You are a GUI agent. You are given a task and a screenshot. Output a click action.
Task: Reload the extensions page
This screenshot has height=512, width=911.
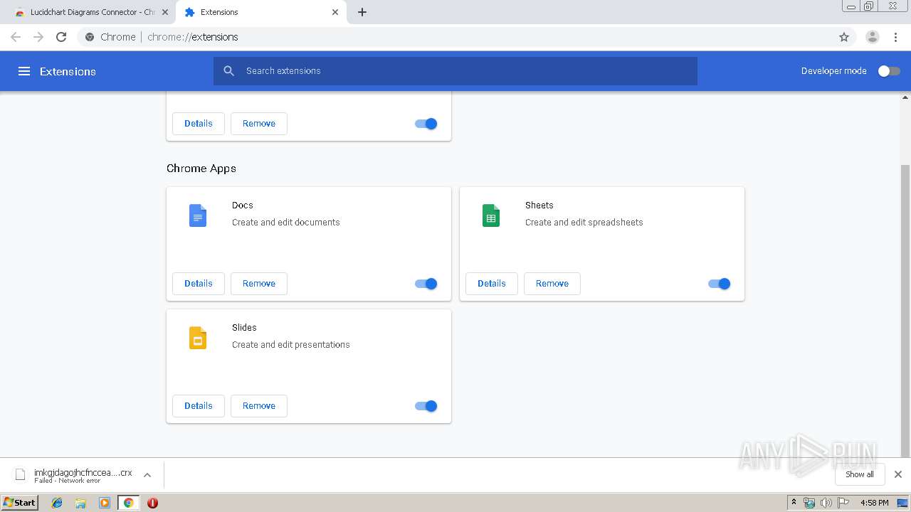tap(61, 37)
